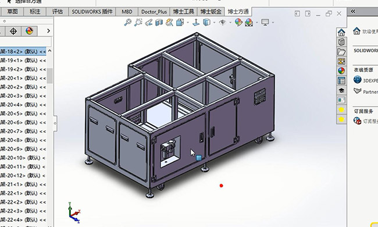Activate the Section View tool
378x227 pixels.
coord(159,23)
